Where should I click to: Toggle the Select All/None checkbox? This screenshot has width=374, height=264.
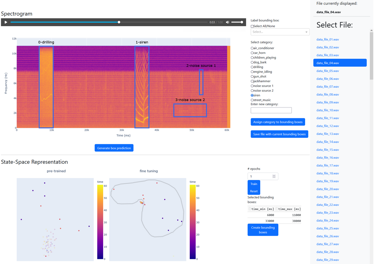252,26
